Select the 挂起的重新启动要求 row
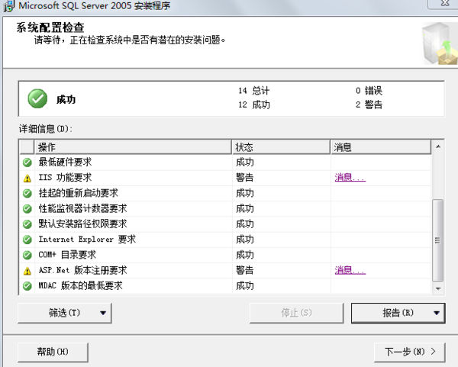Image resolution: width=458 pixels, height=367 pixels. click(225, 193)
